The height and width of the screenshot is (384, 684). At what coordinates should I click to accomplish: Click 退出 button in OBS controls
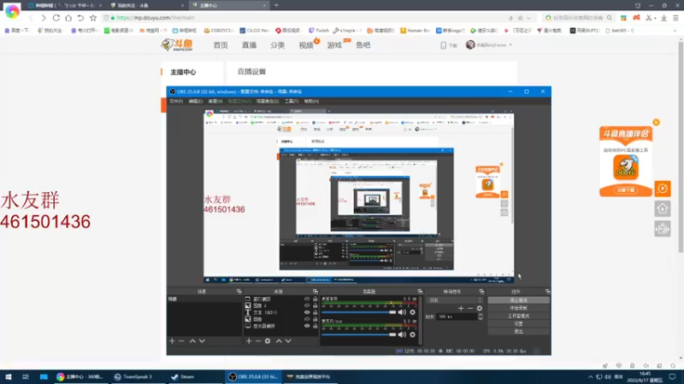coord(518,332)
